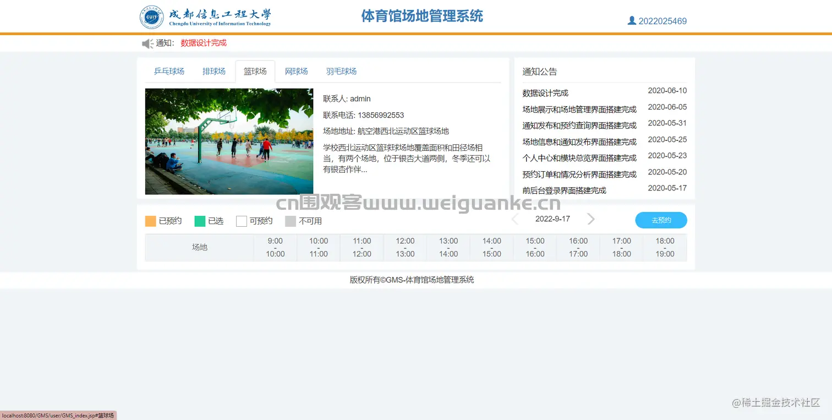Click the 联系人: admin line

(x=347, y=99)
